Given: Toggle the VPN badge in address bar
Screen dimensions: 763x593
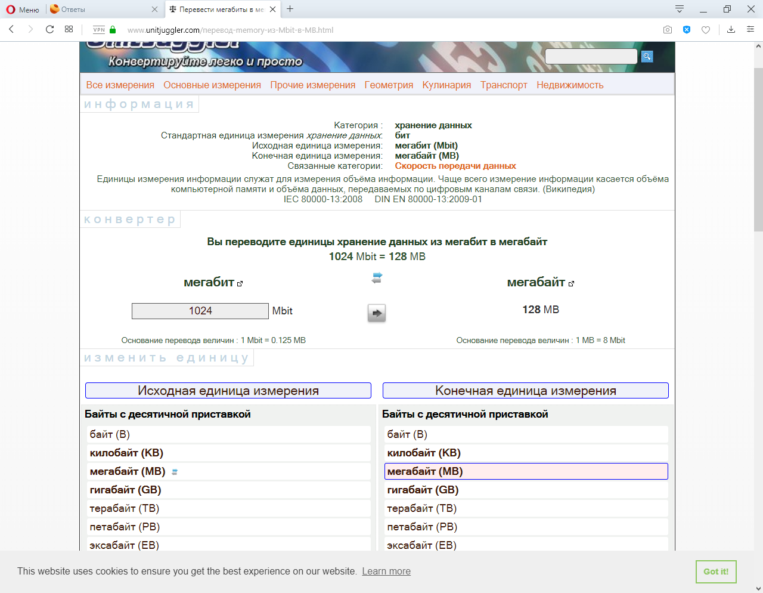Looking at the screenshot, I should click(x=99, y=30).
